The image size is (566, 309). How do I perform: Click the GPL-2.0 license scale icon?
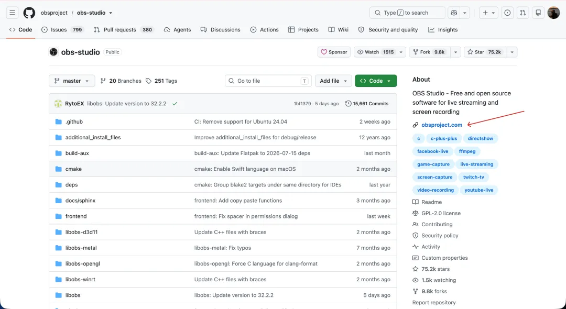416,213
